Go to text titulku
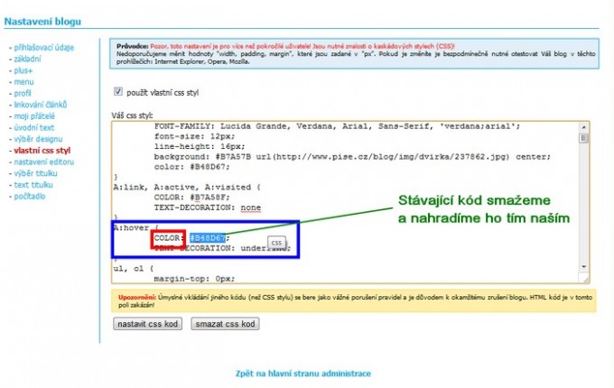 pyautogui.click(x=33, y=185)
